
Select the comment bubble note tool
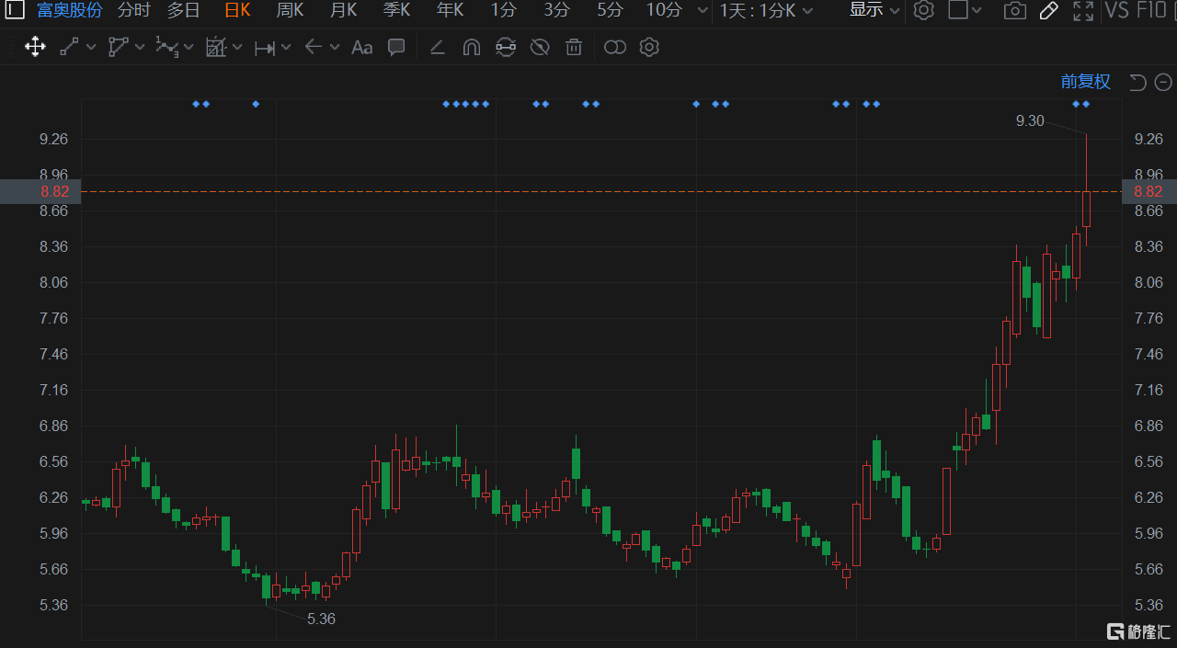[396, 47]
